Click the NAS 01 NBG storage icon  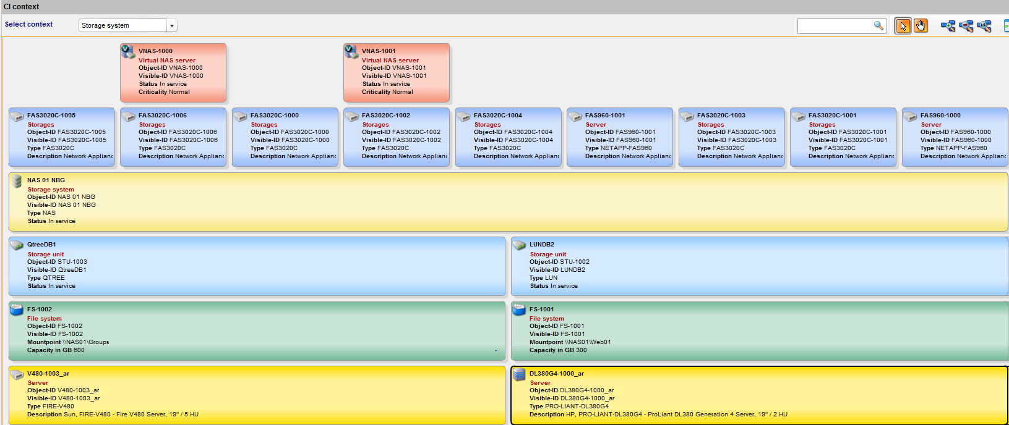(17, 181)
